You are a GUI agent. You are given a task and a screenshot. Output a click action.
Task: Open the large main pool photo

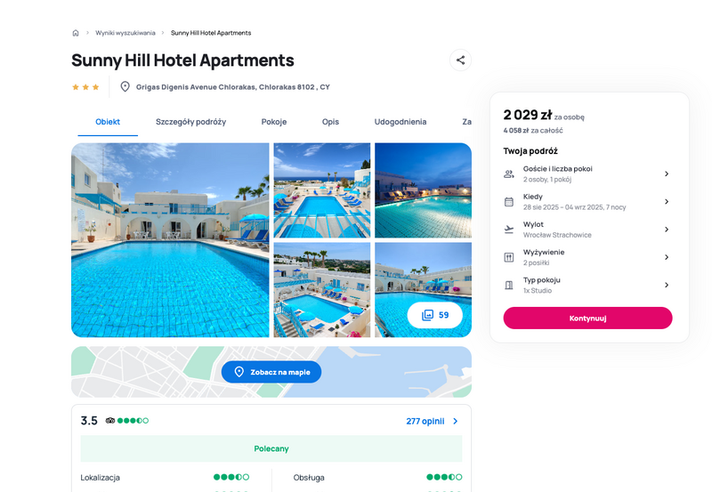170,240
